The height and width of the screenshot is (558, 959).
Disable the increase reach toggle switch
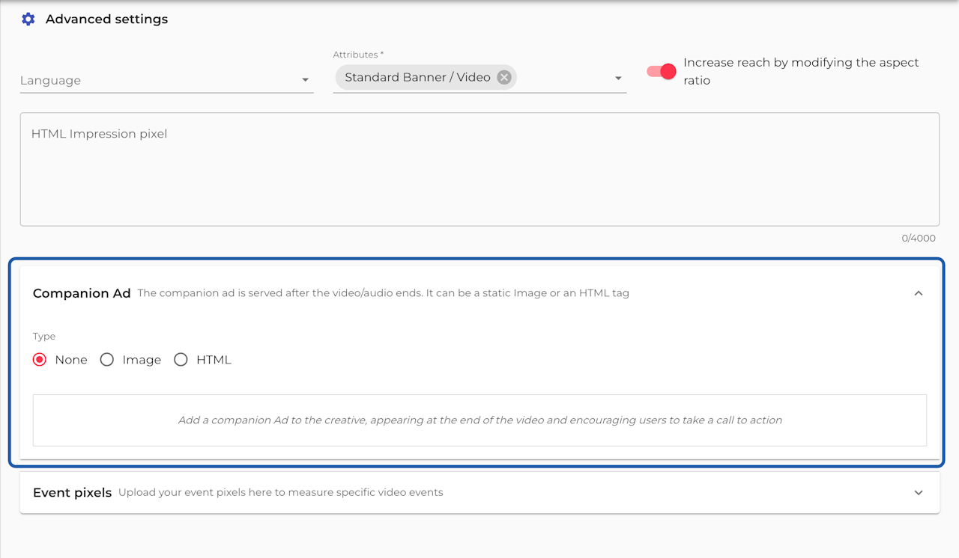click(x=662, y=71)
